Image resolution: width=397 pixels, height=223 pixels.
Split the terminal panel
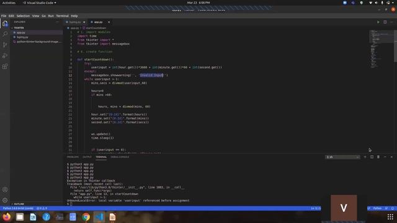pos(372,157)
